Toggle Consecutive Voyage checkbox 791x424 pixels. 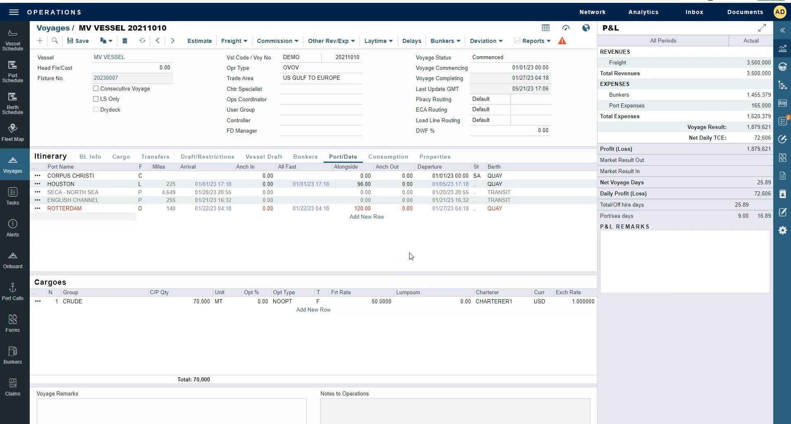pyautogui.click(x=96, y=88)
